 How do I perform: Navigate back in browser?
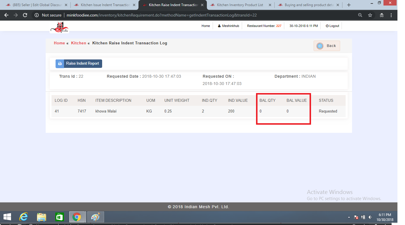pos(7,15)
